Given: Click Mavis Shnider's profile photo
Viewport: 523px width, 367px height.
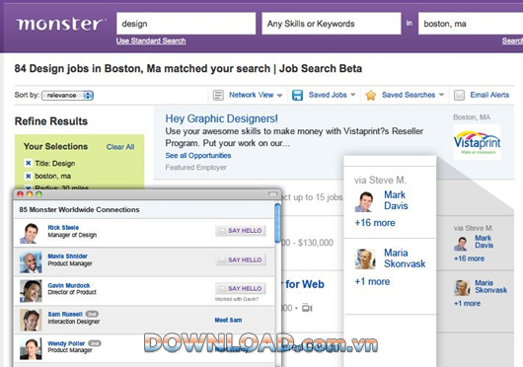Looking at the screenshot, I should coord(31,262).
